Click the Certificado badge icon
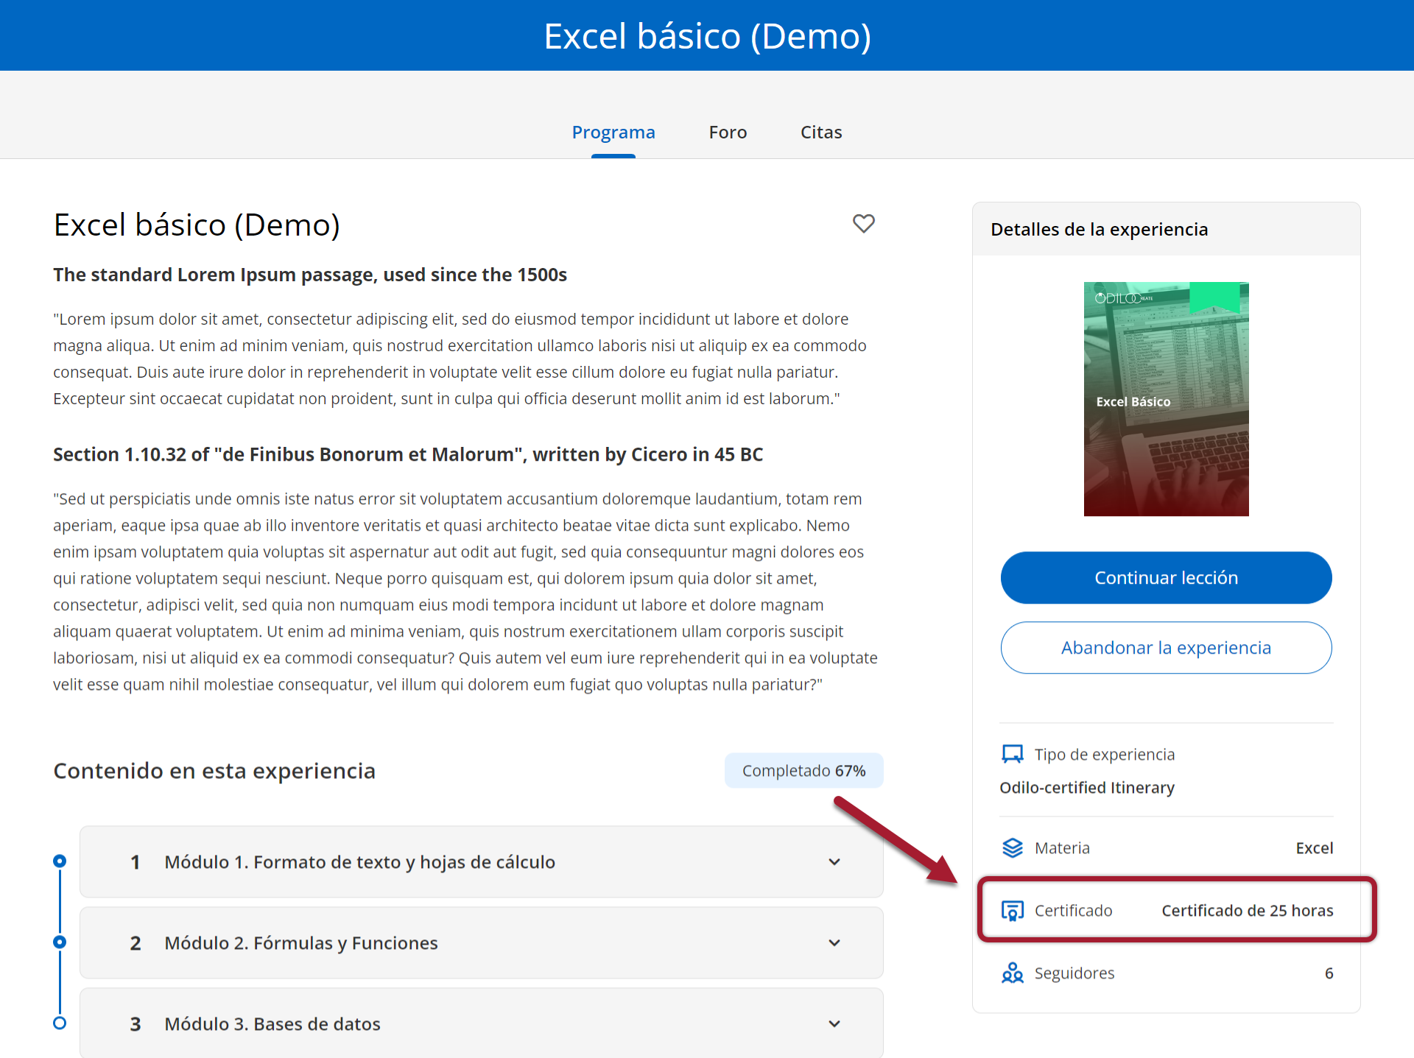The width and height of the screenshot is (1414, 1058). coord(1013,911)
